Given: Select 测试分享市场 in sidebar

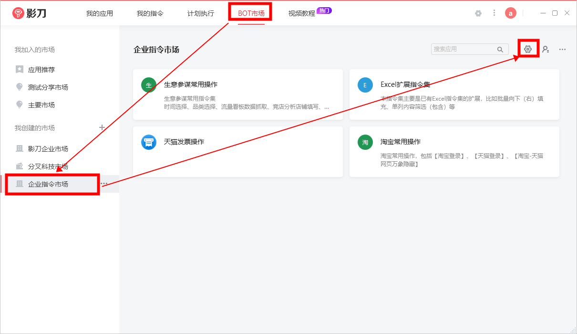Looking at the screenshot, I should [x=60, y=87].
